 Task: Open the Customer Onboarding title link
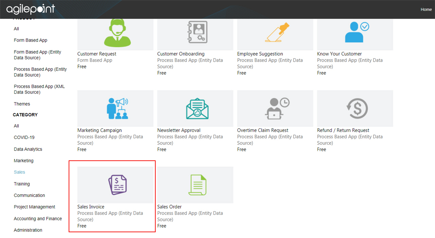181,54
